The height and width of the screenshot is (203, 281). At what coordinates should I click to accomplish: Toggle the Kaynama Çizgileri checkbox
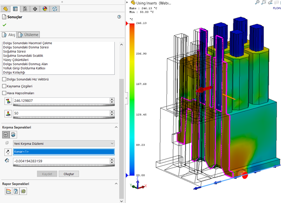tap(5, 86)
